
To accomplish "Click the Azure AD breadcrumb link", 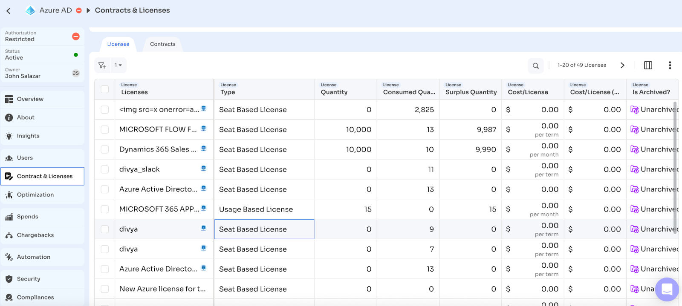I will [56, 10].
